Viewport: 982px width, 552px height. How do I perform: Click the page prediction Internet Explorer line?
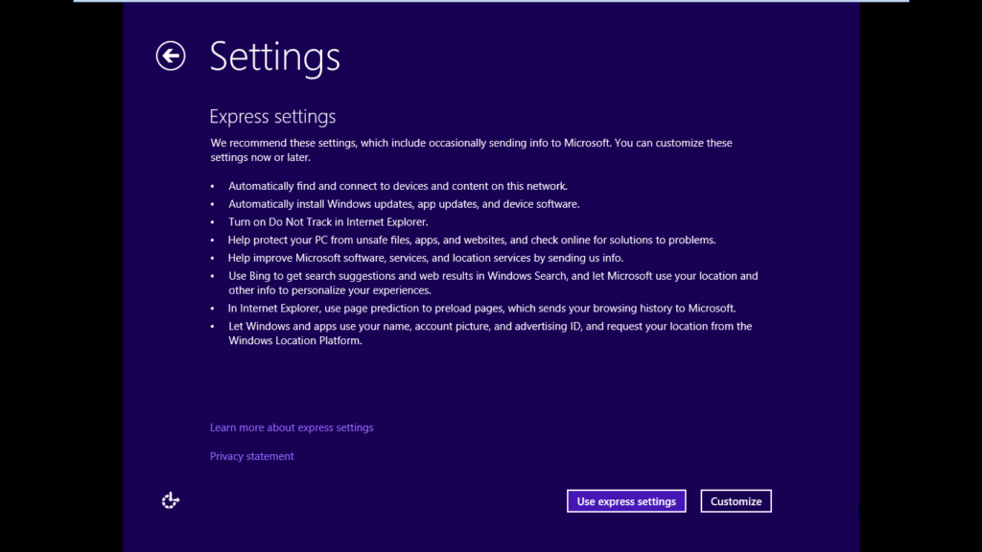click(481, 309)
